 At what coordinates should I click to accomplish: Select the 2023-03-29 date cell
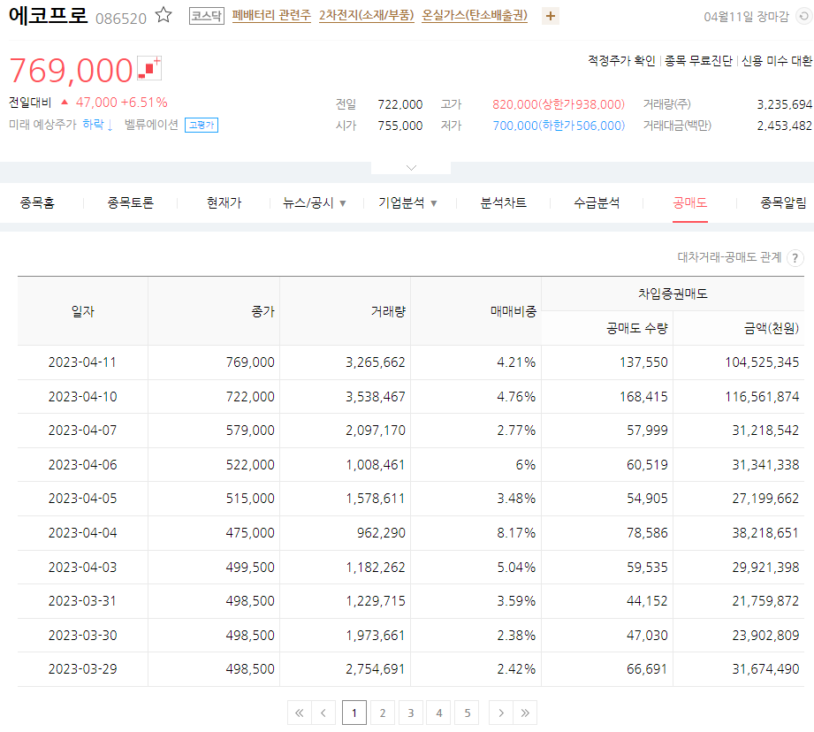82,668
